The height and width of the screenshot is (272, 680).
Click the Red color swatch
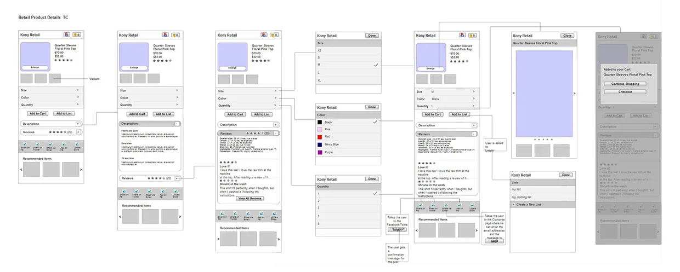(320, 137)
